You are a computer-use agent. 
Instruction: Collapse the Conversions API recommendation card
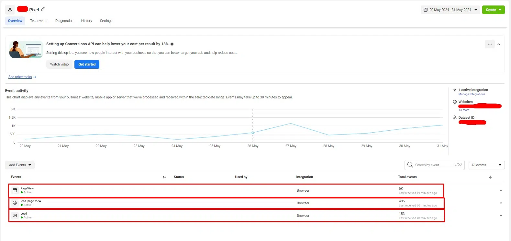pos(499,44)
